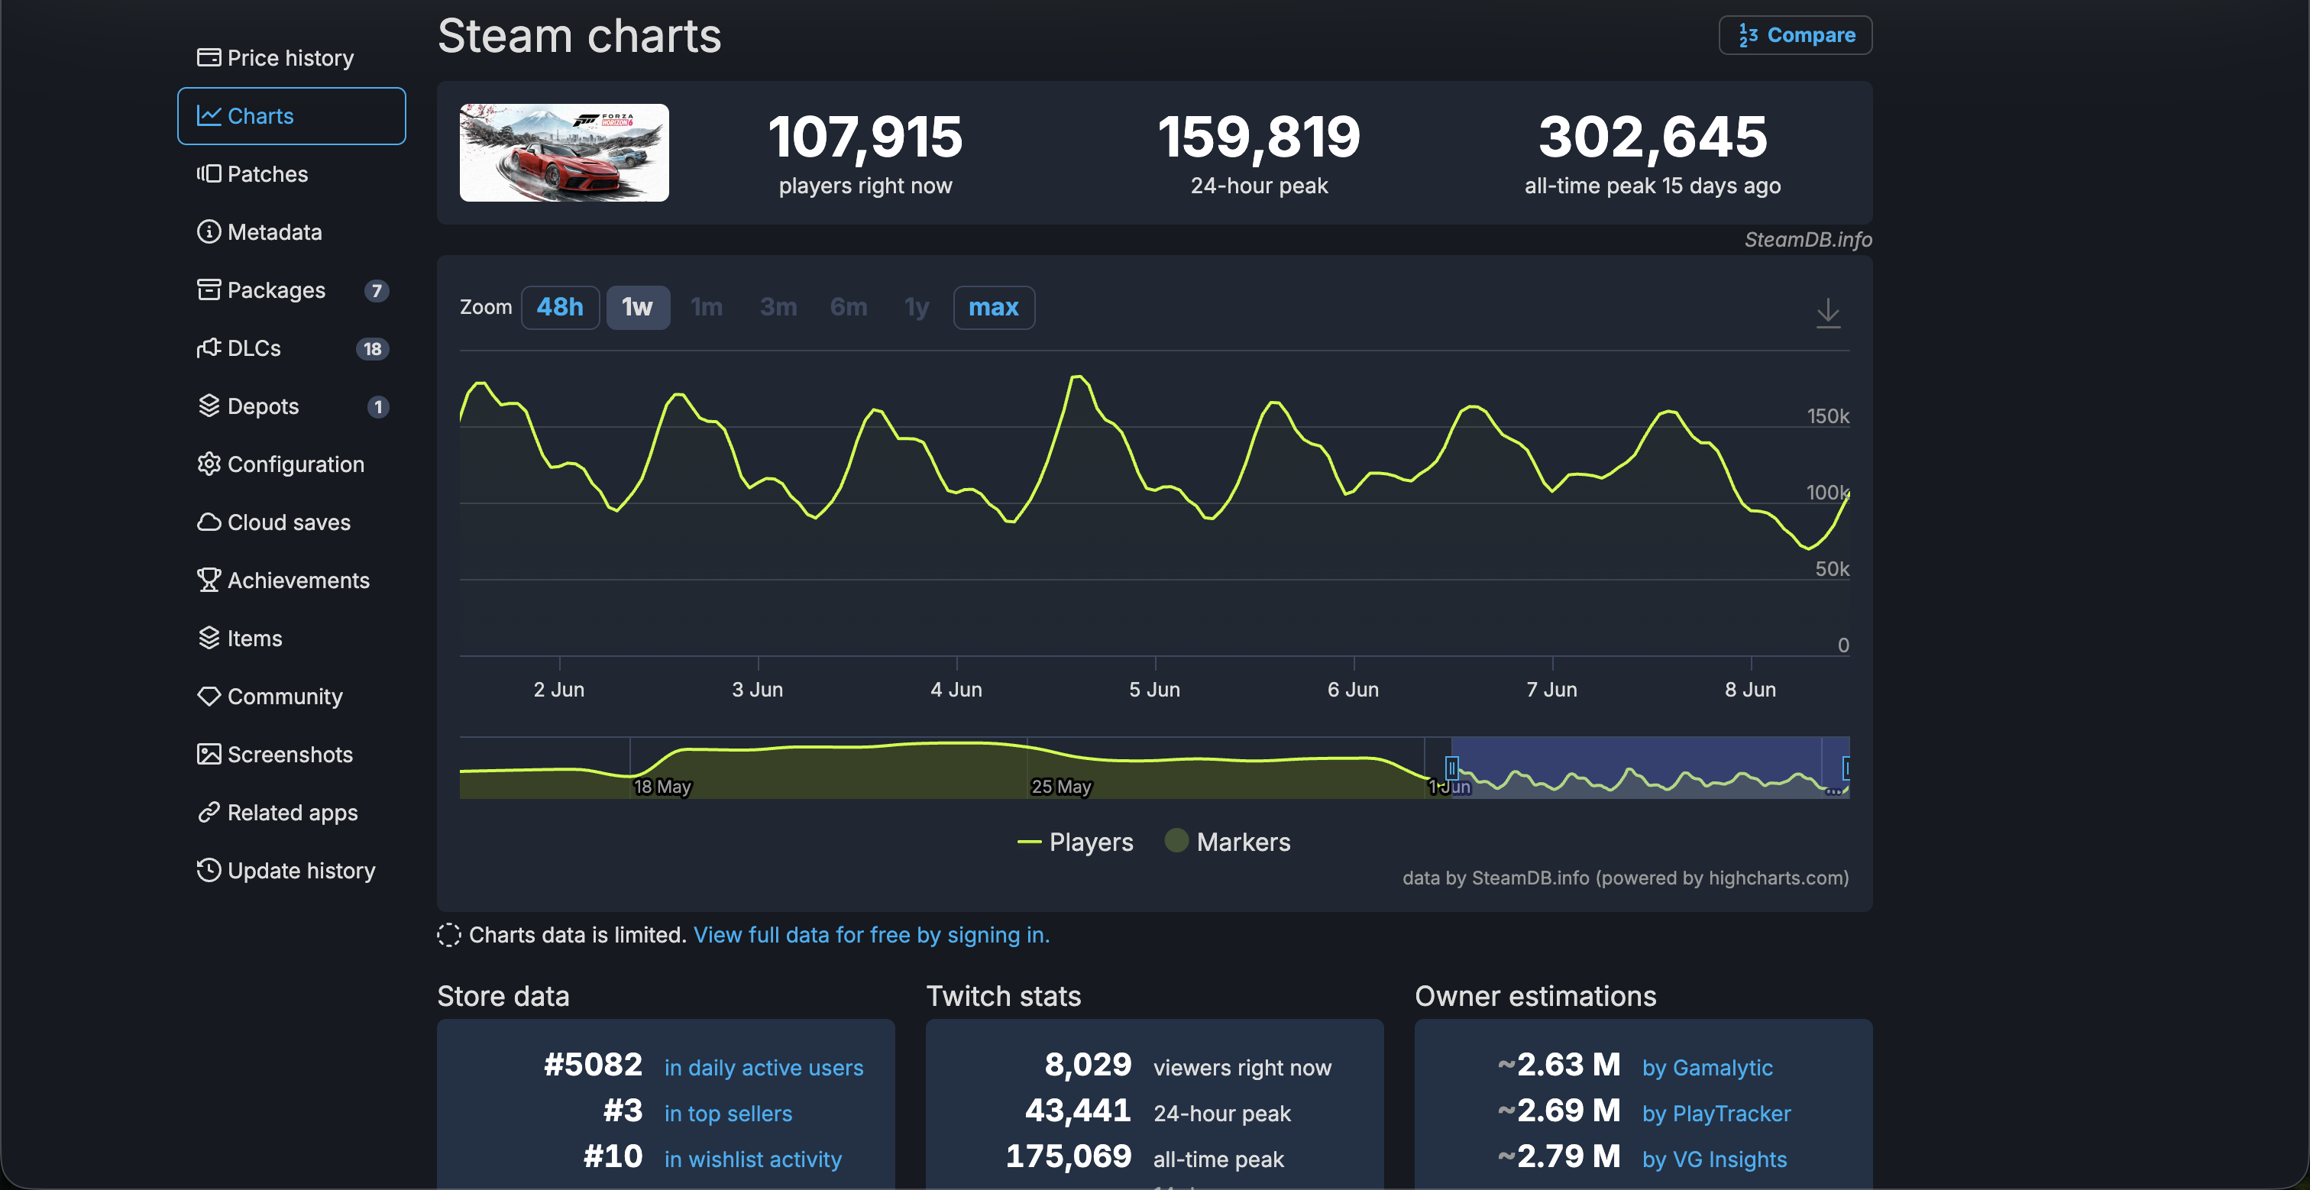Open the Update history clock icon

coord(208,870)
